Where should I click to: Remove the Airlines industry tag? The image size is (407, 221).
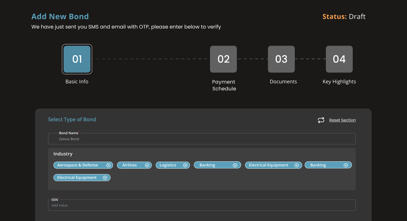147,165
